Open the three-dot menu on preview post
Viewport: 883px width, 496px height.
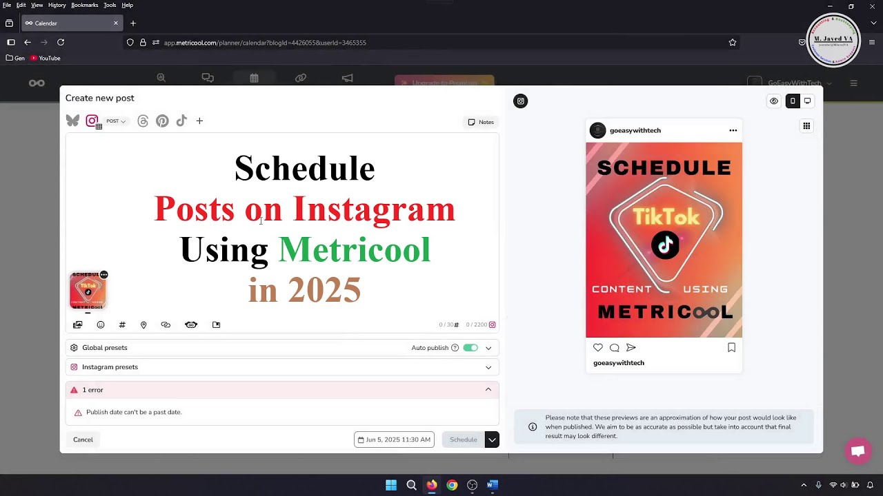pos(733,130)
